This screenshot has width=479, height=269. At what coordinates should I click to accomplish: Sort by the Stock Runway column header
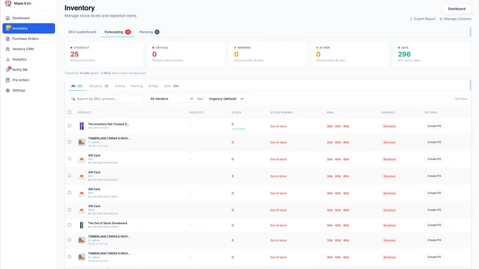point(281,112)
